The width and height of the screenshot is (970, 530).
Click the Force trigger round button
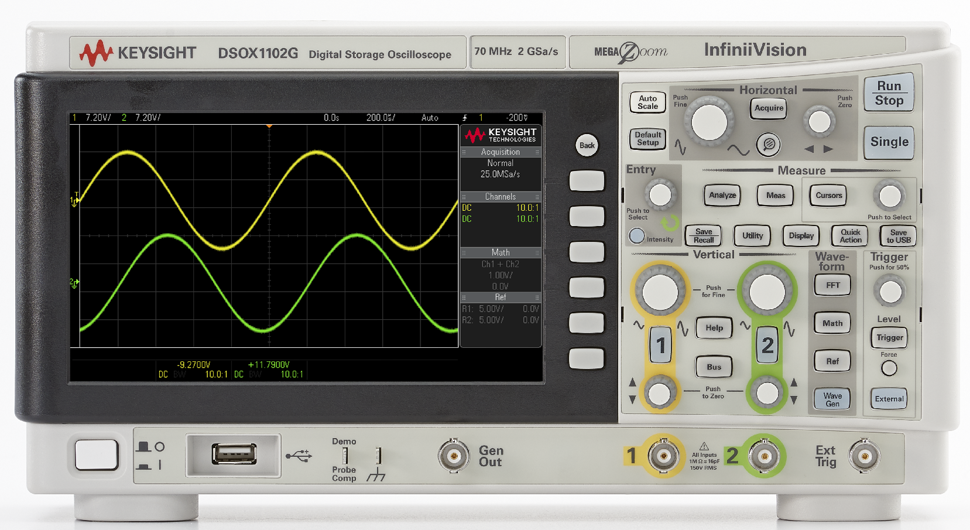click(889, 368)
